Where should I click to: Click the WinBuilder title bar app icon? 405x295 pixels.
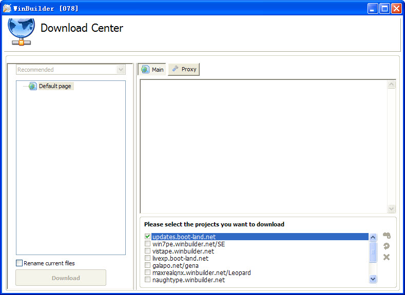(x=7, y=8)
